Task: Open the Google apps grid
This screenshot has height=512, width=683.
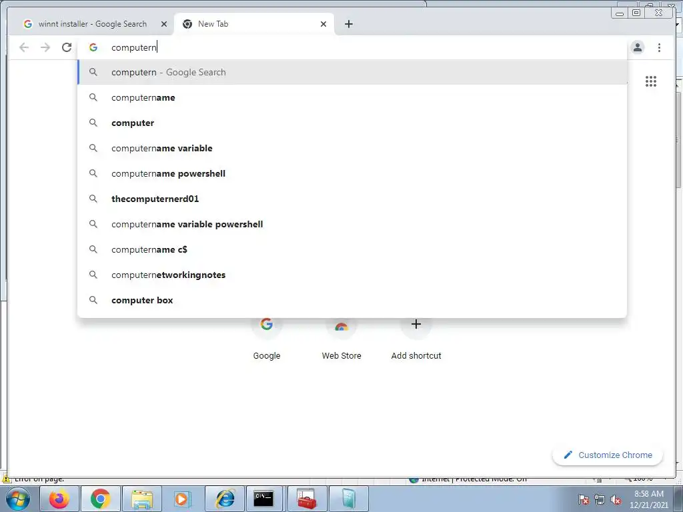Action: pos(651,81)
